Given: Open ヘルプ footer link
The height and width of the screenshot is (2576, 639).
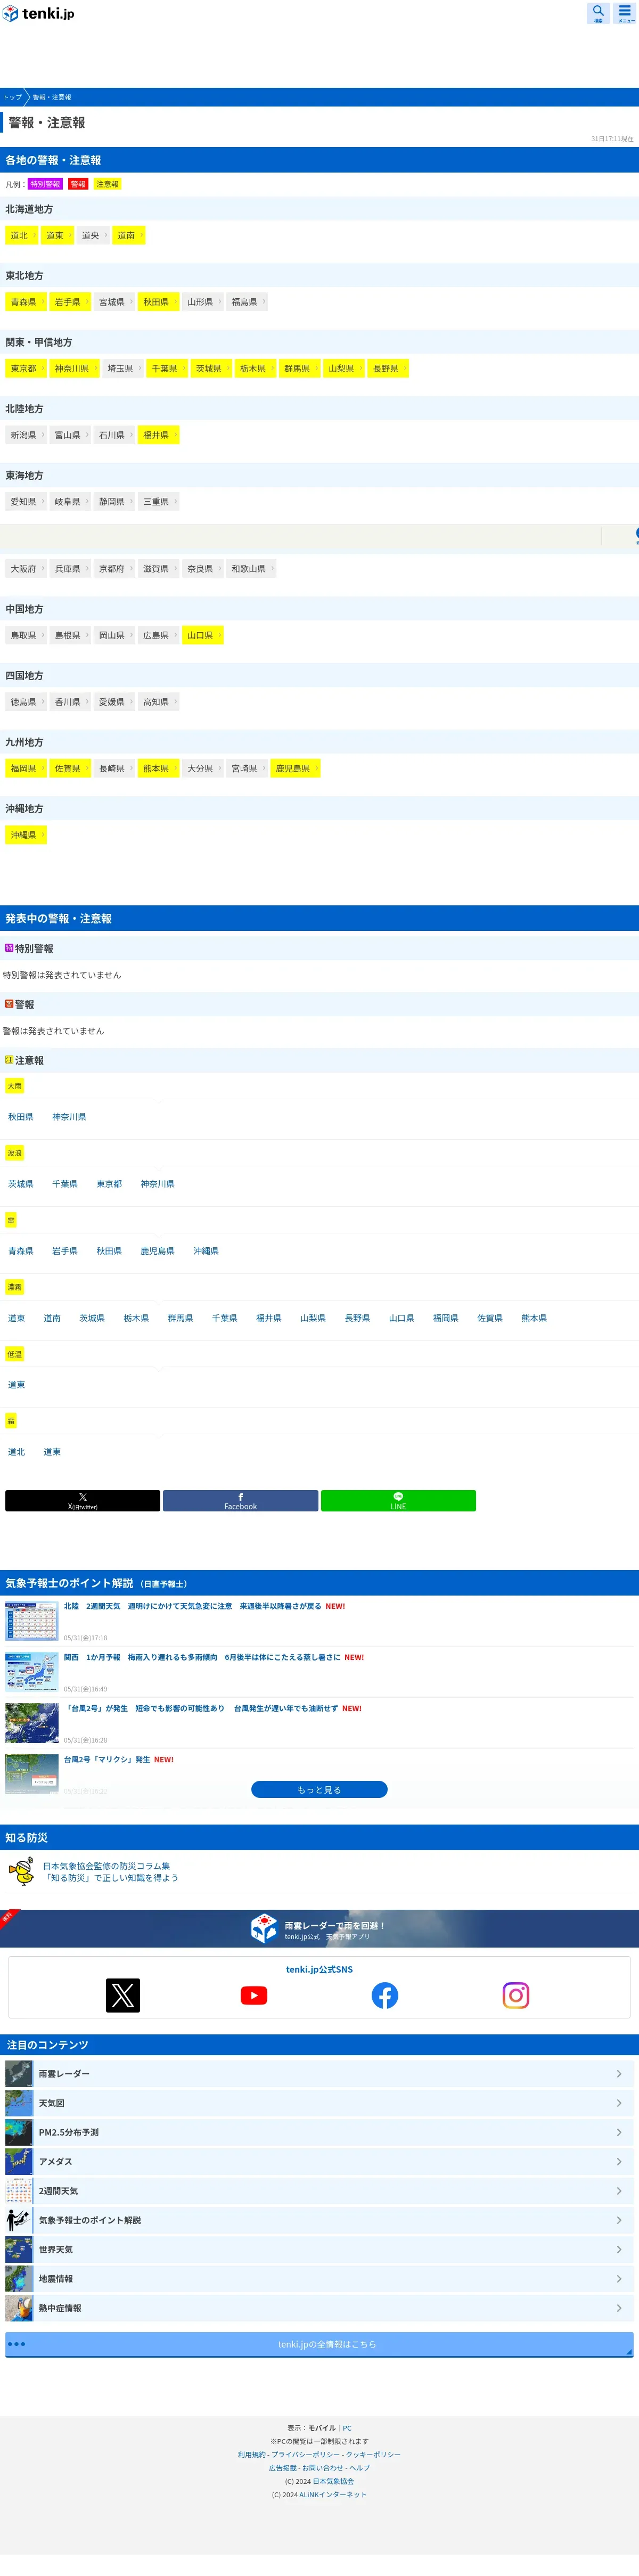Looking at the screenshot, I should pyautogui.click(x=359, y=2467).
